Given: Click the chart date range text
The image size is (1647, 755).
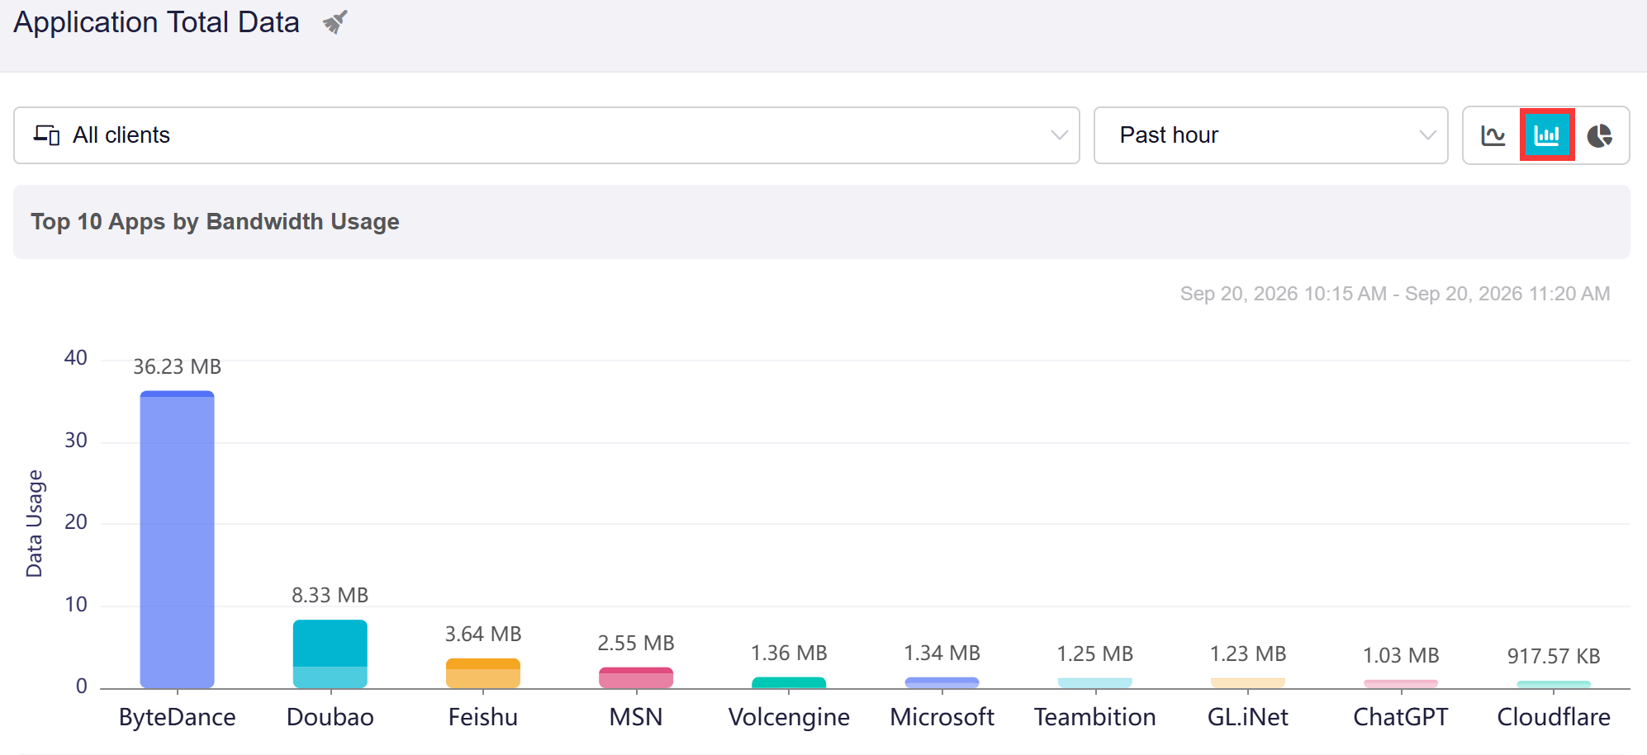Looking at the screenshot, I should 1395,294.
